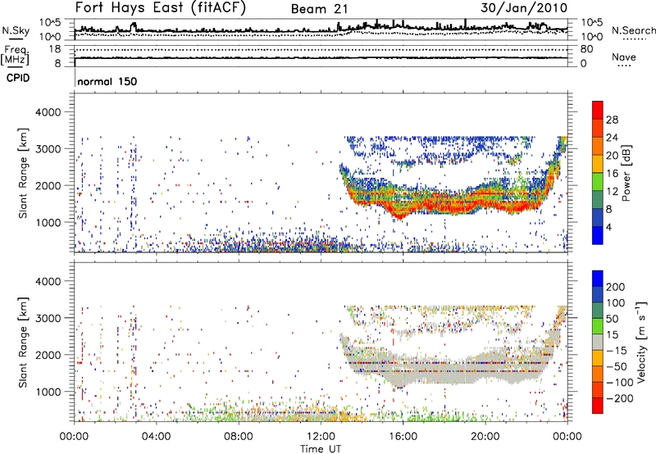Image resolution: width=656 pixels, height=454 pixels.
Task: Click the "50" Velocity colorbar label
Action: (612, 319)
